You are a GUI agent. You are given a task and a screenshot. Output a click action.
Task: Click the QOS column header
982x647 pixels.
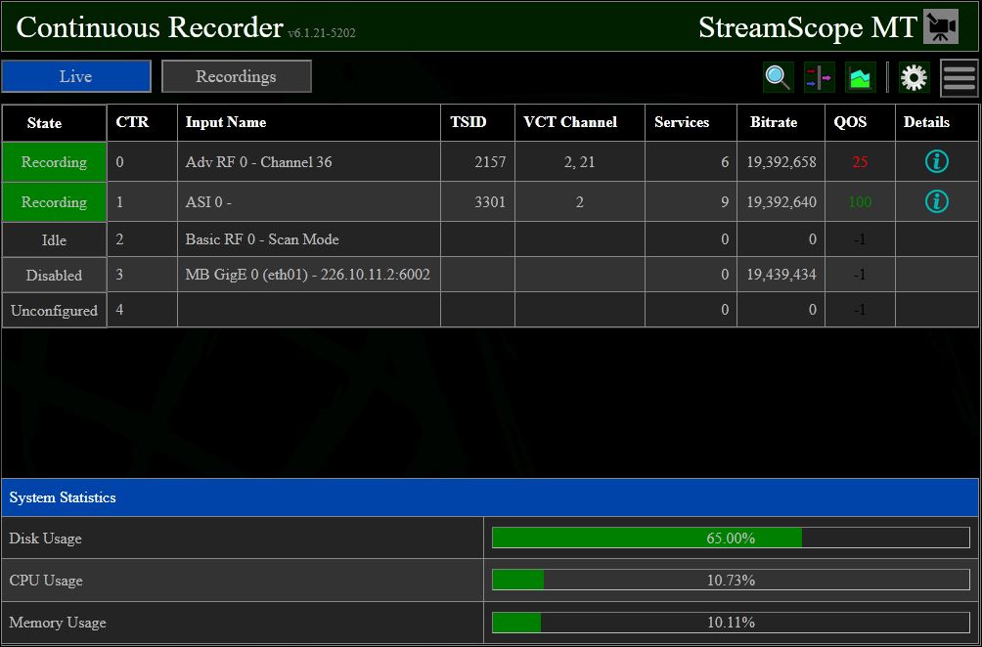pos(860,122)
